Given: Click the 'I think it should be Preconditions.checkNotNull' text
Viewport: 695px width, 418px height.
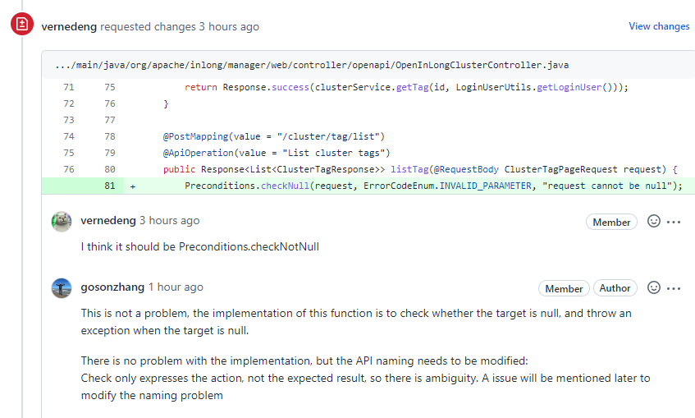Looking at the screenshot, I should [x=200, y=246].
